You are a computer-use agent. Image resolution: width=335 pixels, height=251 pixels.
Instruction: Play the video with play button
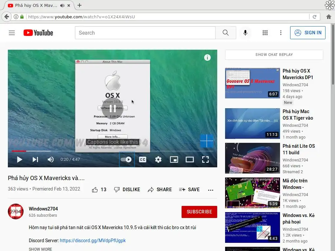(x=19, y=159)
